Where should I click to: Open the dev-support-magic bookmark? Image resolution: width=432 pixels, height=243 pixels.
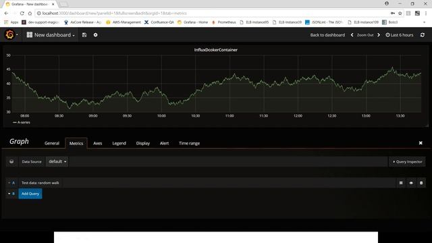pyautogui.click(x=40, y=22)
